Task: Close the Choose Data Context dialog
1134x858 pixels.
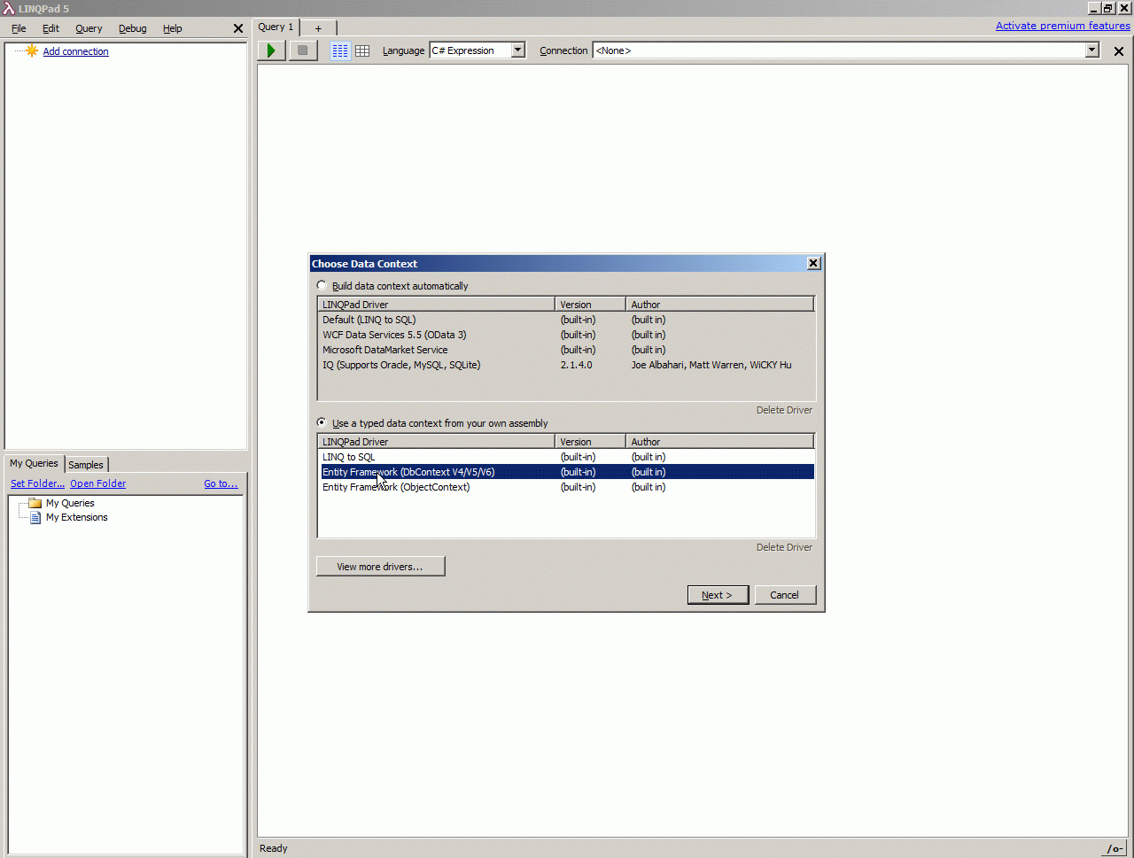Action: pyautogui.click(x=814, y=263)
